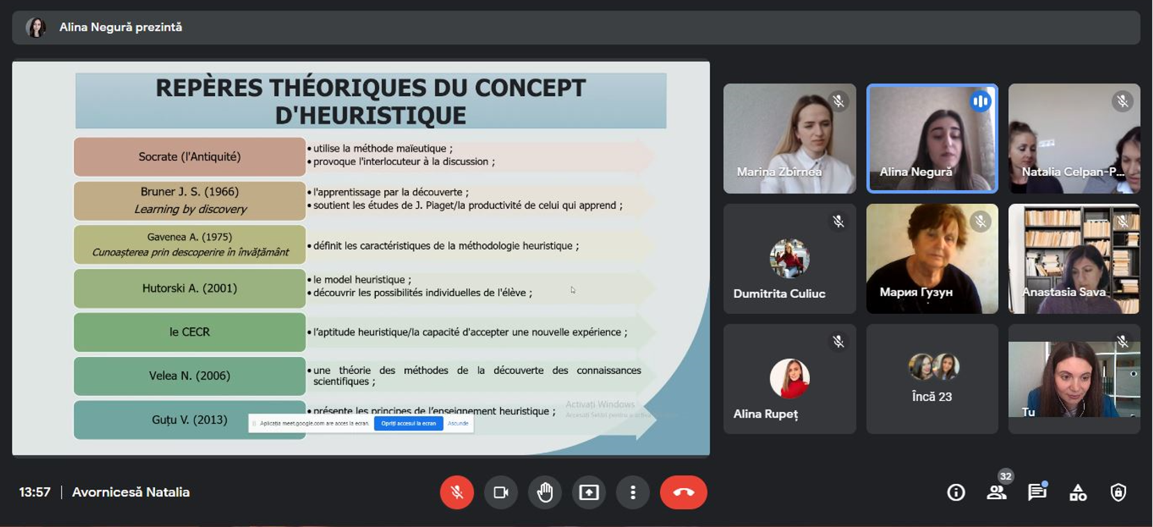1153x527 pixels.
Task: Unmute the microphone in the call controls
Action: [456, 492]
